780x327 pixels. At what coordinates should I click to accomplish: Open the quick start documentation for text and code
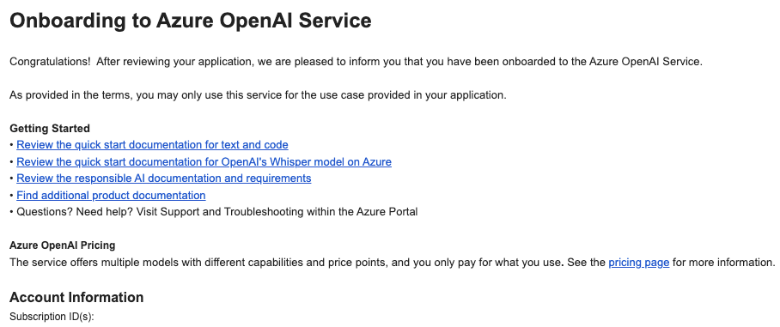point(152,145)
